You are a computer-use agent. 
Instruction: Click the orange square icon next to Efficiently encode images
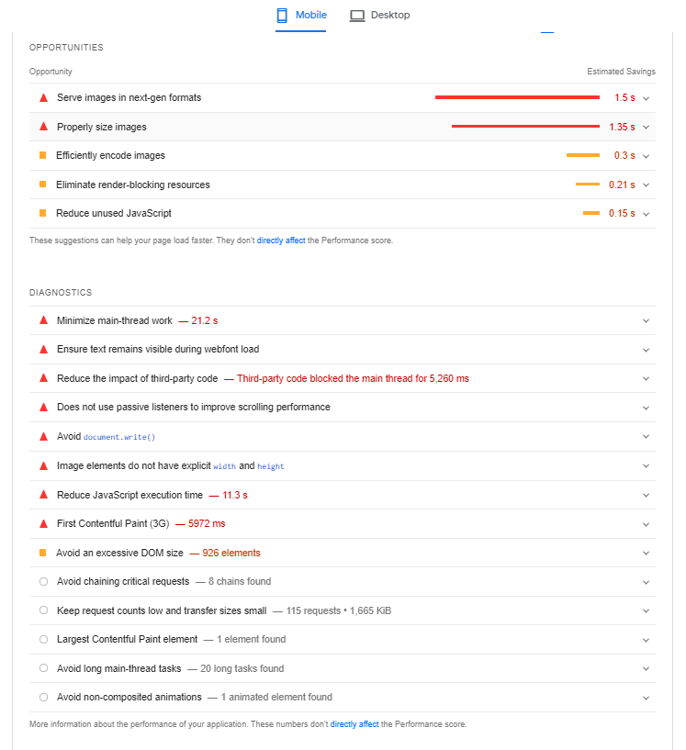[42, 155]
